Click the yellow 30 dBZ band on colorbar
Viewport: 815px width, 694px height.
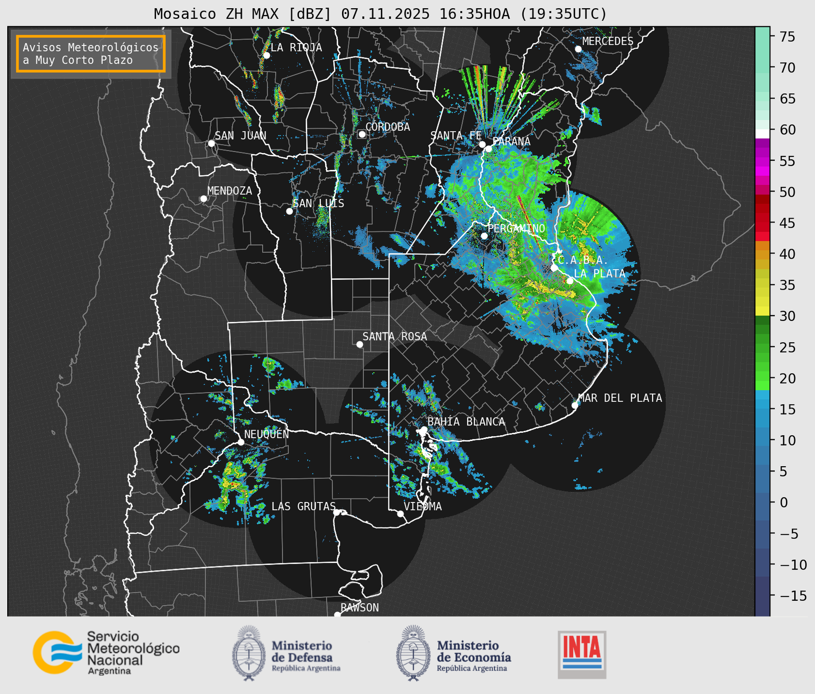[762, 312]
